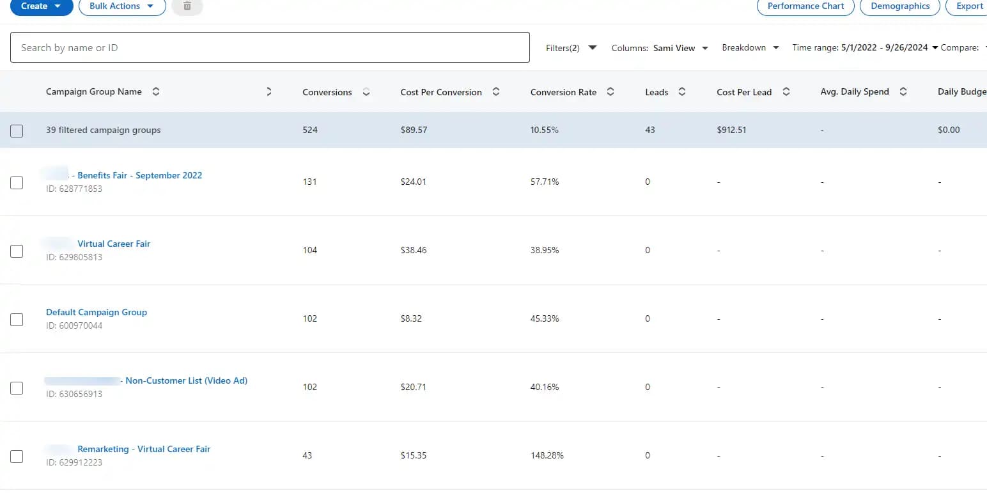The height and width of the screenshot is (493, 987).
Task: Open the Default Campaign Group link
Action: tap(97, 312)
